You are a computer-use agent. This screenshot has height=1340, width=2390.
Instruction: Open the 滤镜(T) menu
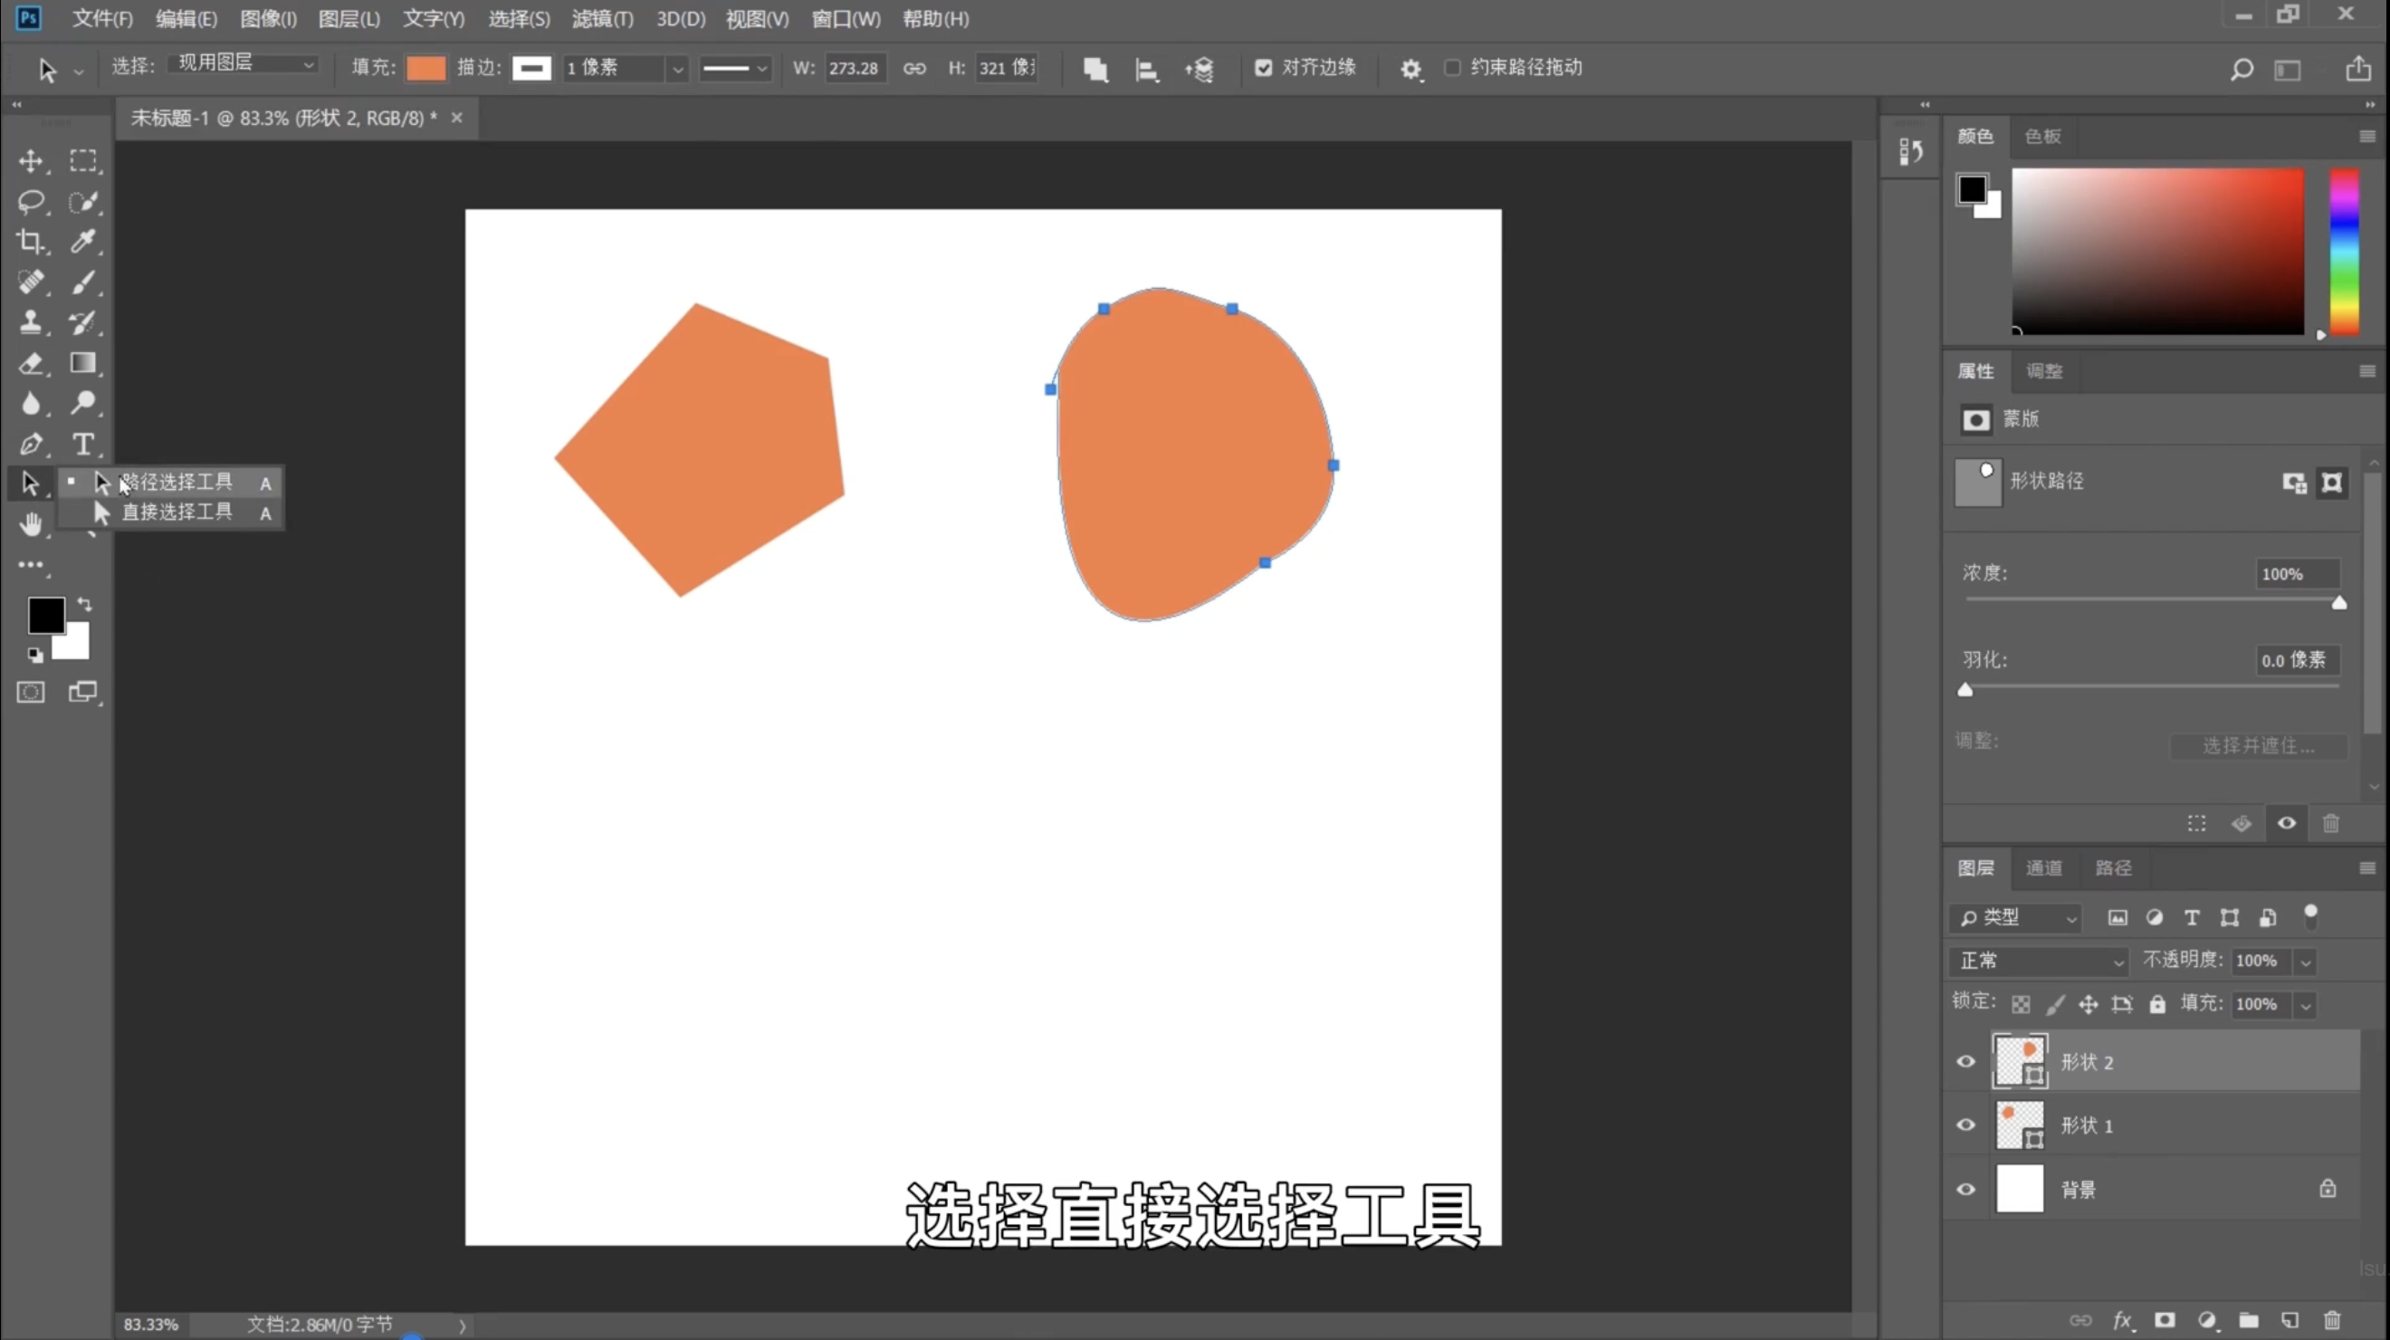point(602,18)
